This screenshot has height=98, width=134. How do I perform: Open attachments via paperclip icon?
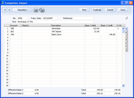[127, 18]
